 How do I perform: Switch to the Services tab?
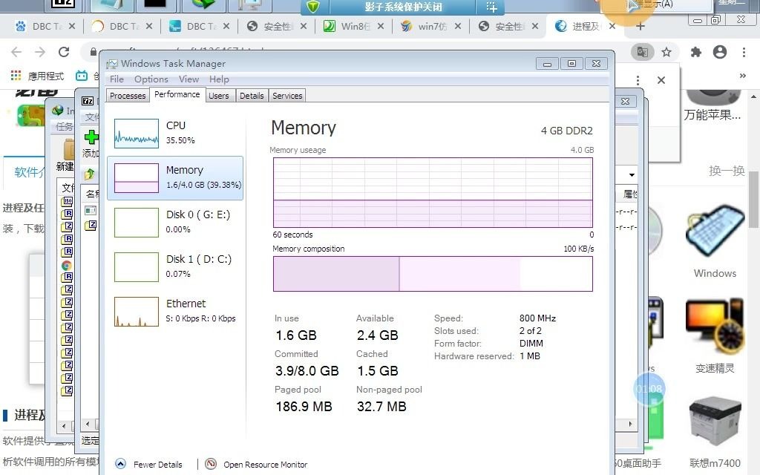[x=286, y=95]
